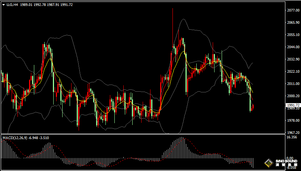Click the 2044.00 level on price scale
This screenshot has height=171, width=301.
tap(292, 47)
